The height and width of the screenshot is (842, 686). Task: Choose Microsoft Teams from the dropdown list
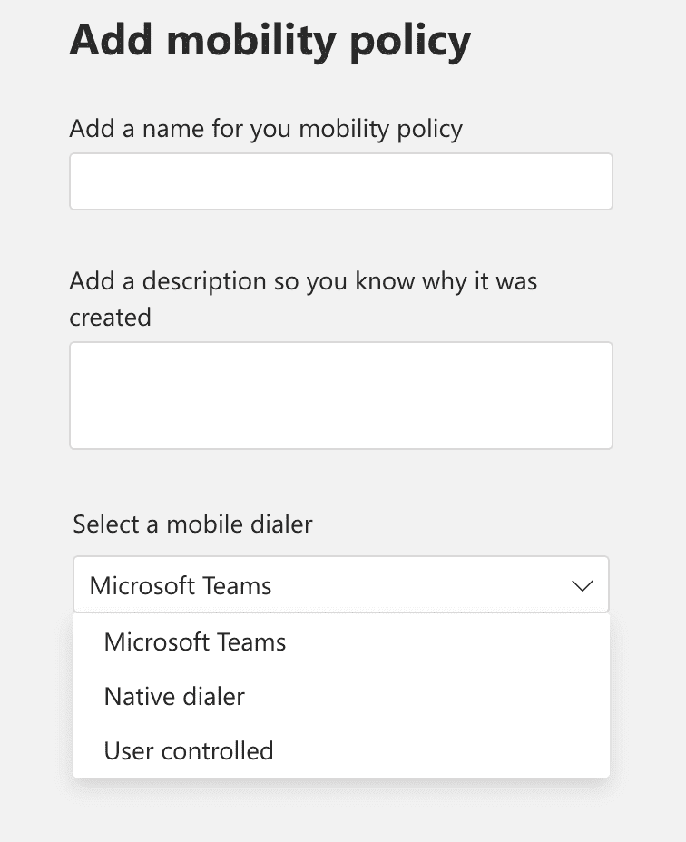click(x=340, y=641)
